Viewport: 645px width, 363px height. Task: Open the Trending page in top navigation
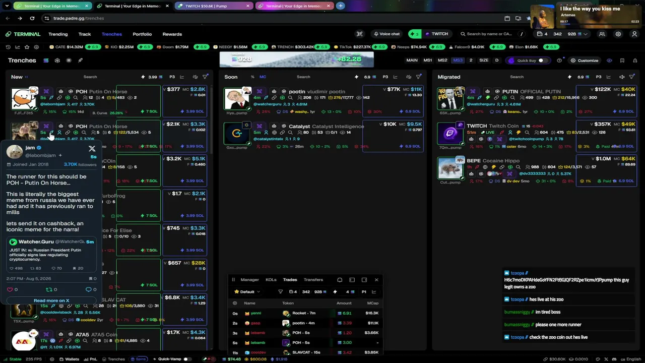pos(58,34)
